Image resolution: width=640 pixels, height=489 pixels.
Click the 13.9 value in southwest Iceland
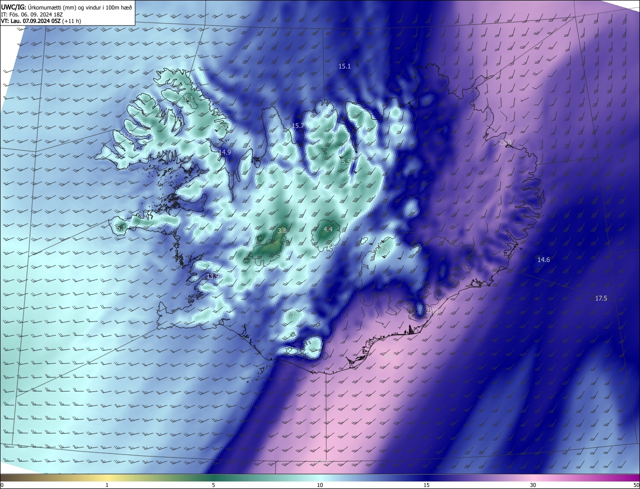[212, 276]
